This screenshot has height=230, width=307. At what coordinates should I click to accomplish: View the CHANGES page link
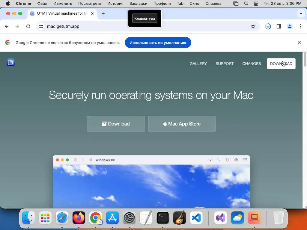[x=252, y=63]
